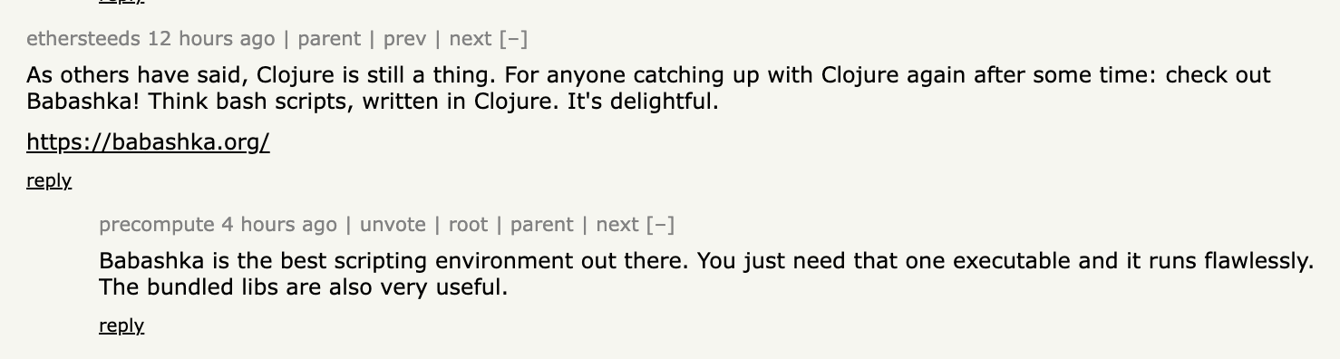Reply to precompute's comment

(121, 325)
